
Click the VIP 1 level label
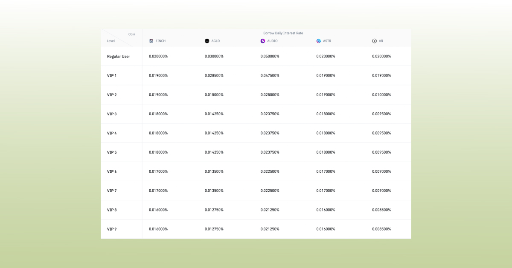point(112,75)
